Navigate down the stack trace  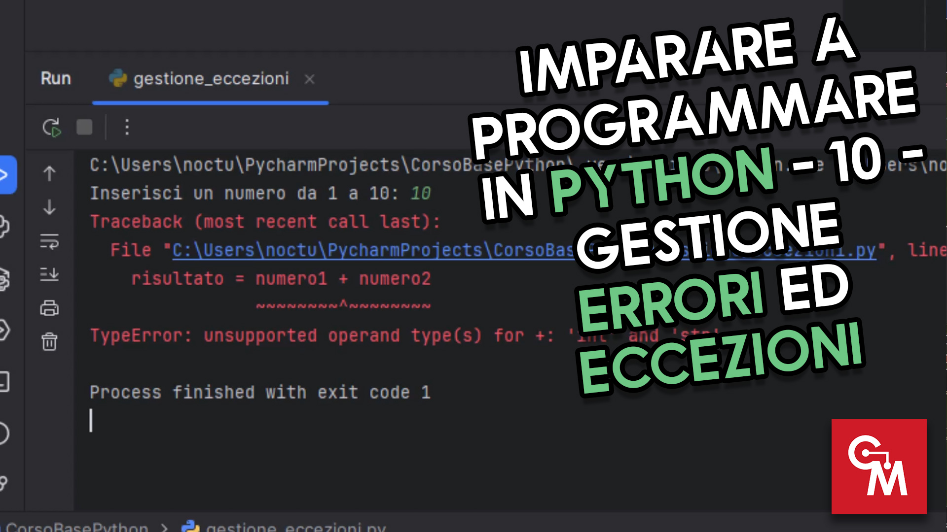point(49,207)
